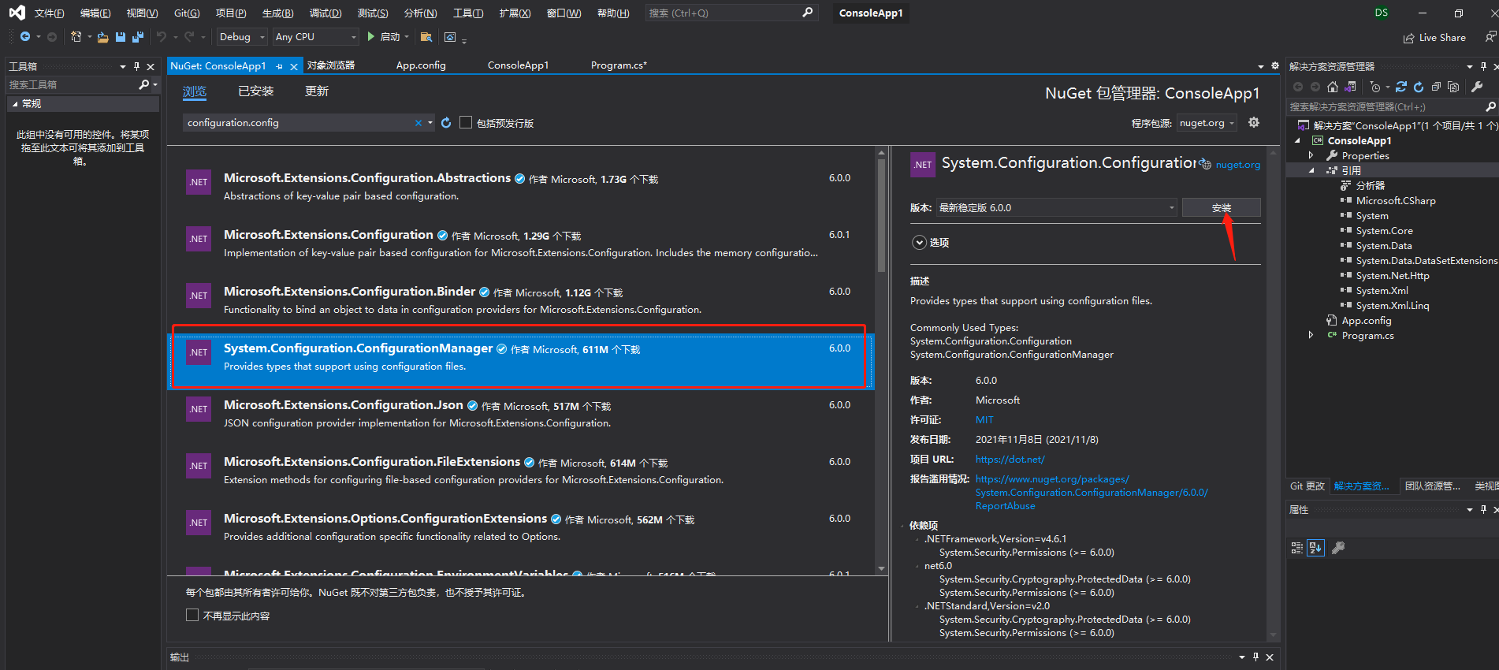Click the save file toolbar icon

121,37
